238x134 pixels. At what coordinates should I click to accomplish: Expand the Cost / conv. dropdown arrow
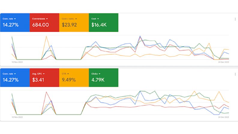point(76,19)
